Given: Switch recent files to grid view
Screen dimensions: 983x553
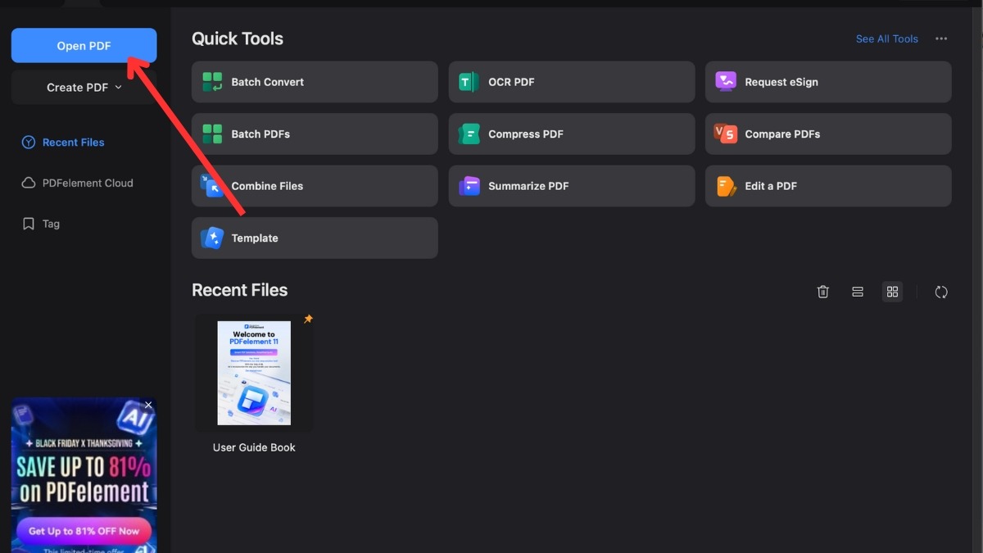Looking at the screenshot, I should 893,292.
